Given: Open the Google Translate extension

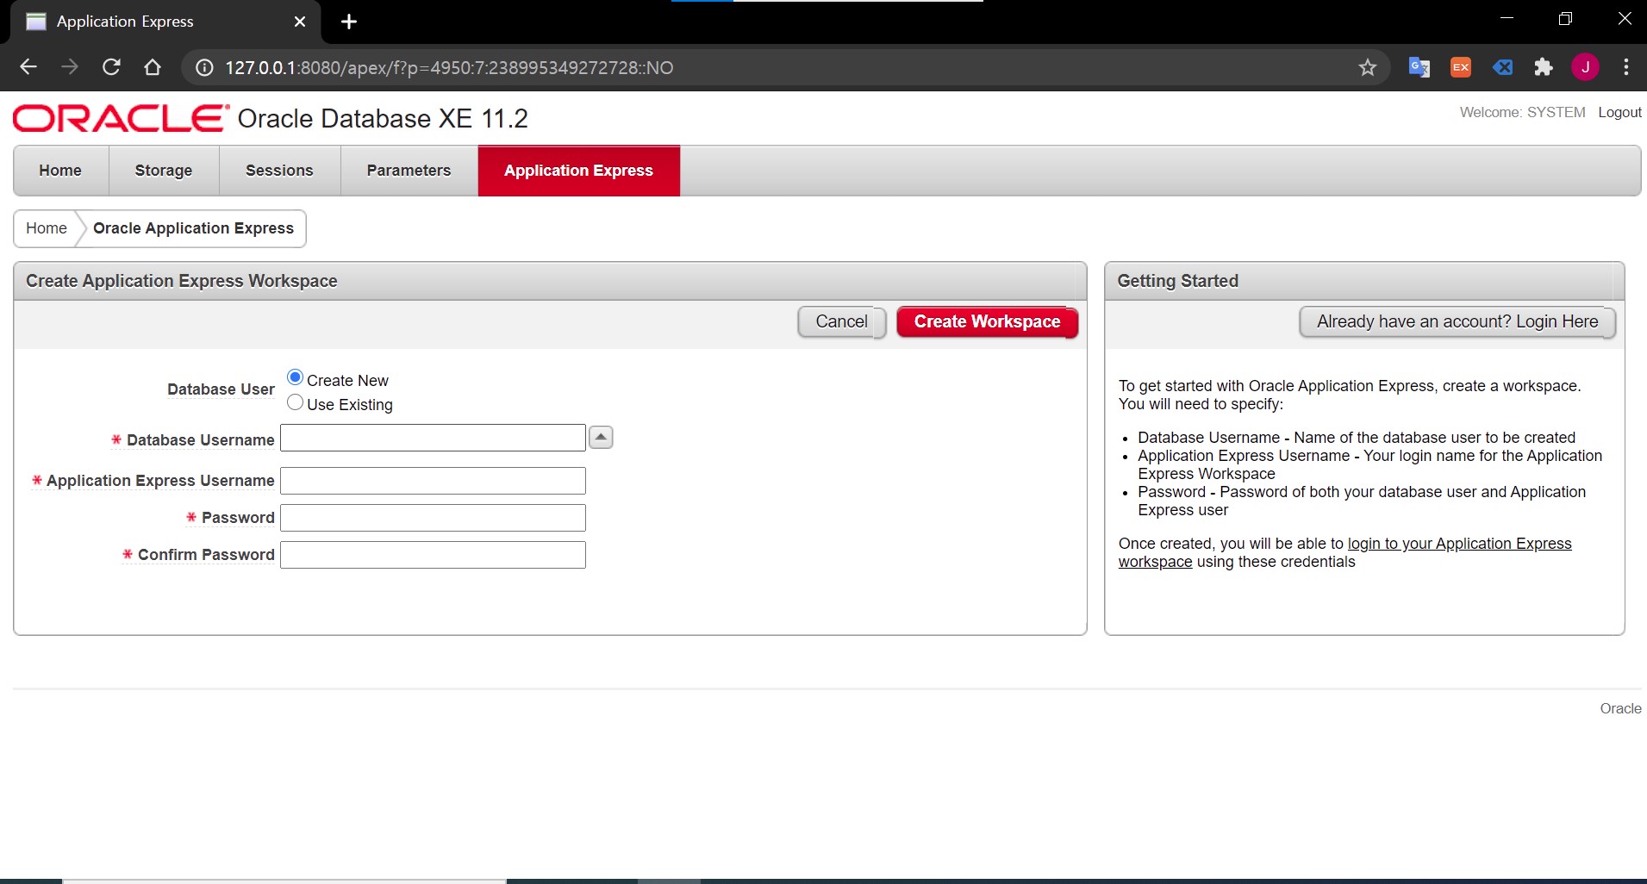Looking at the screenshot, I should point(1419,67).
